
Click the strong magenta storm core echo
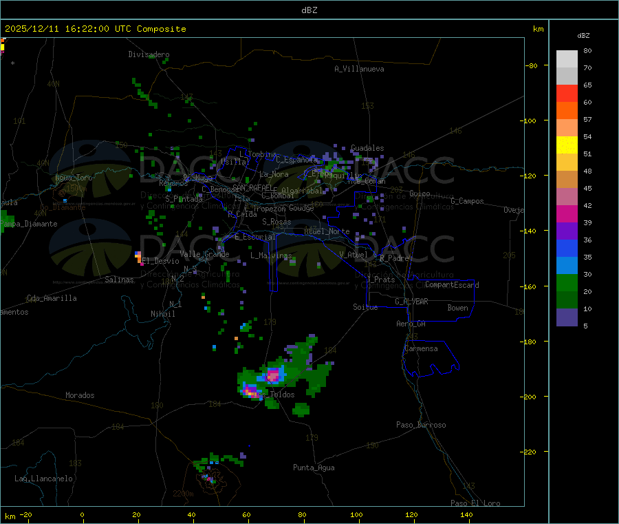[x=273, y=374]
